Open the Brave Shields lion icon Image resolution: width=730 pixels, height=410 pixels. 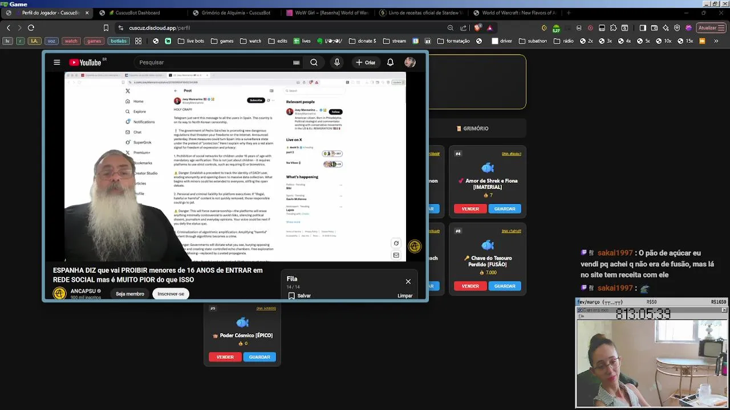click(477, 27)
